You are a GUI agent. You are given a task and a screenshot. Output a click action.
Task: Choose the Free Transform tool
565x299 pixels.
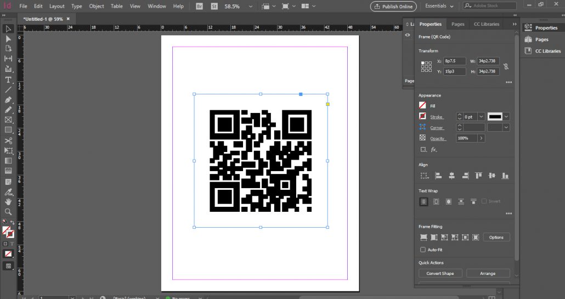pos(8,150)
